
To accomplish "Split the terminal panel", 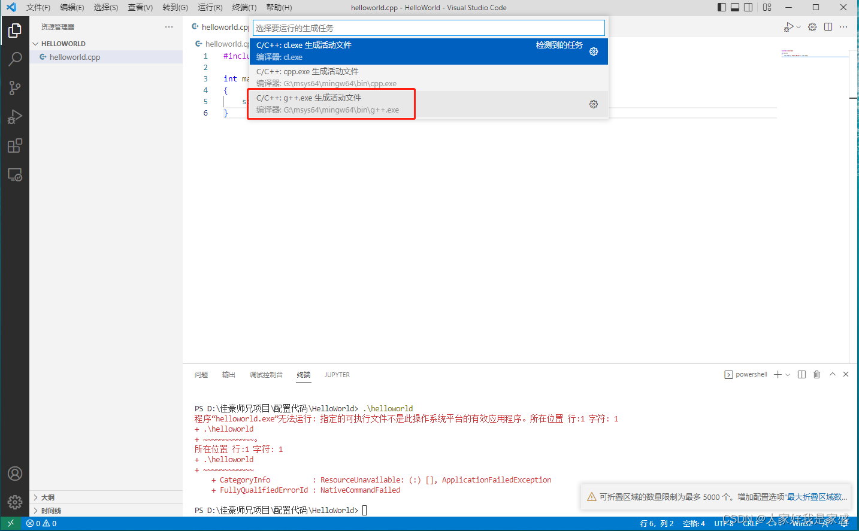I will [801, 374].
